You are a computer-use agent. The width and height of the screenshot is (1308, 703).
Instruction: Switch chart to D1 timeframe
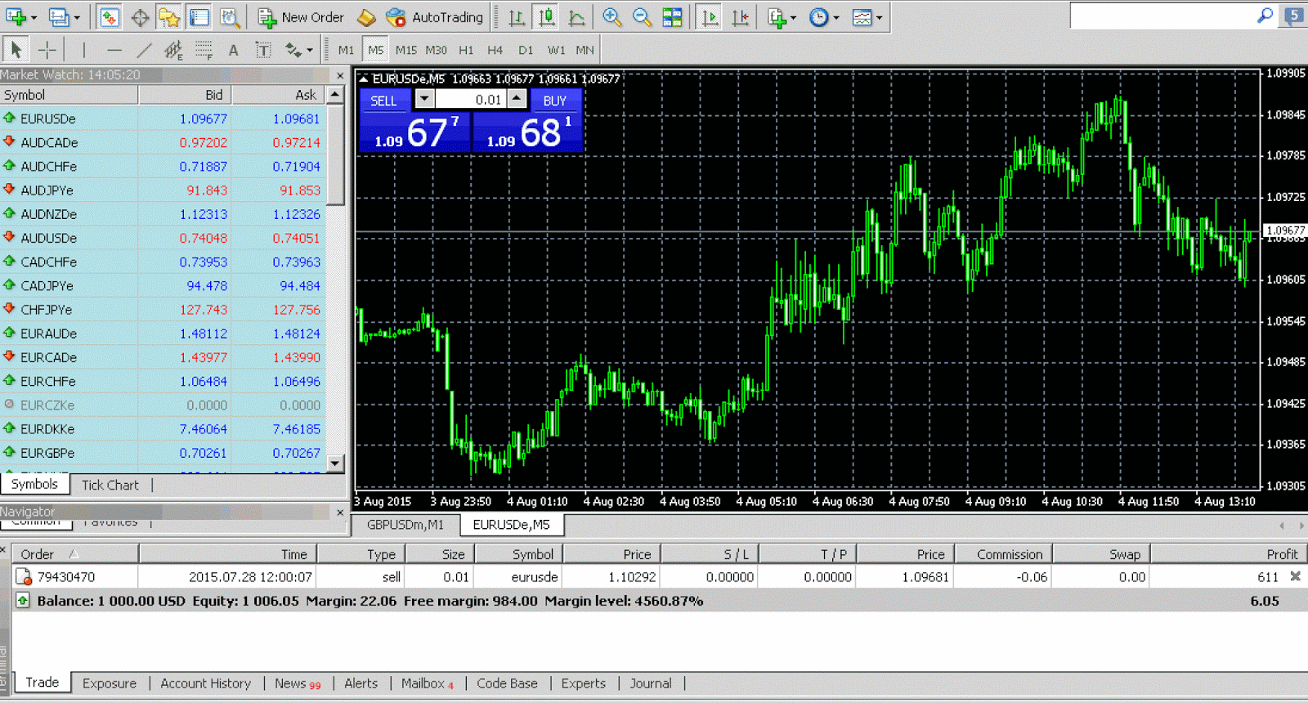[526, 50]
